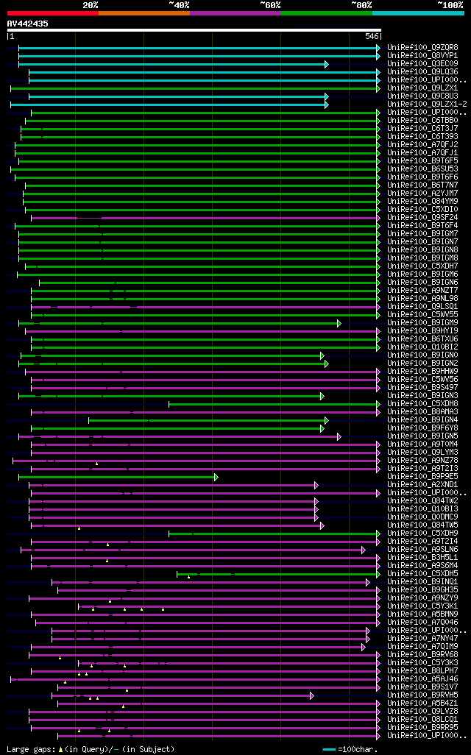Open hit UniRef100_C6TBB0
Viewport: 471px width, 755px height.
tap(423, 121)
